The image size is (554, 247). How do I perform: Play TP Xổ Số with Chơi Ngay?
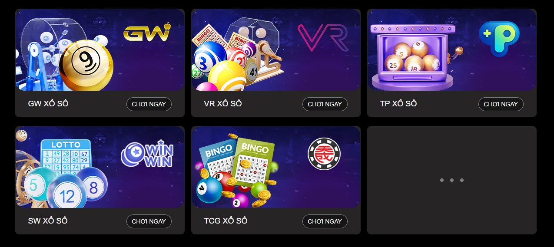pos(501,104)
